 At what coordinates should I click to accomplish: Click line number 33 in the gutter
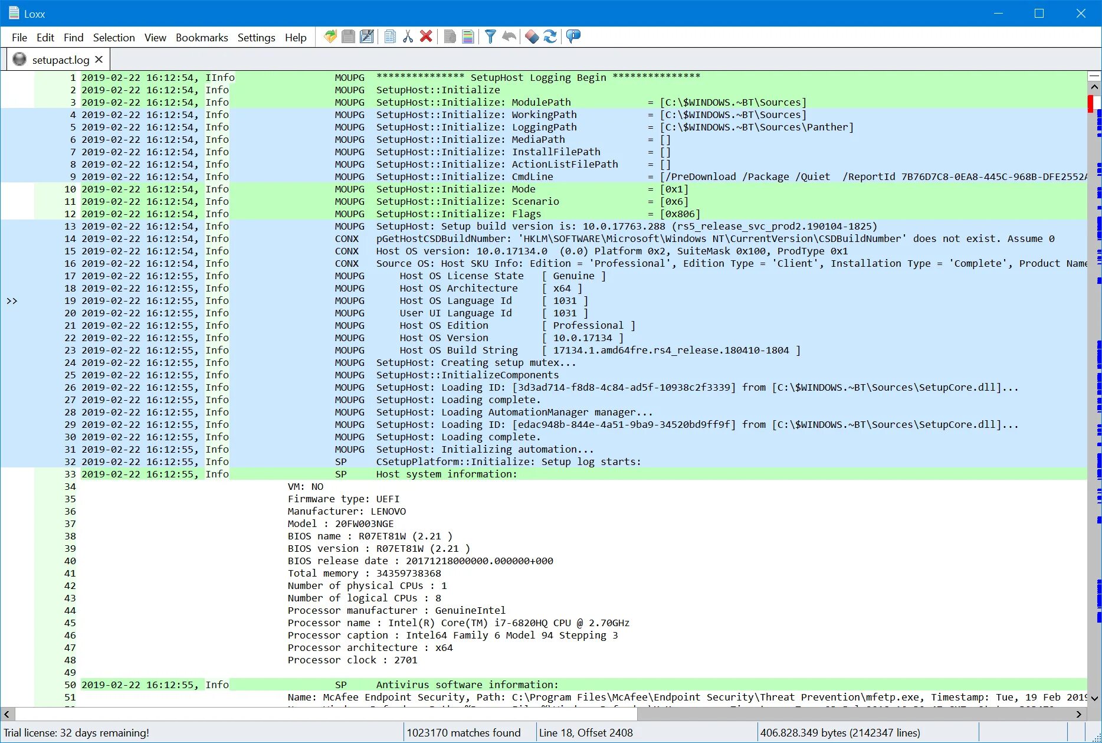point(70,474)
